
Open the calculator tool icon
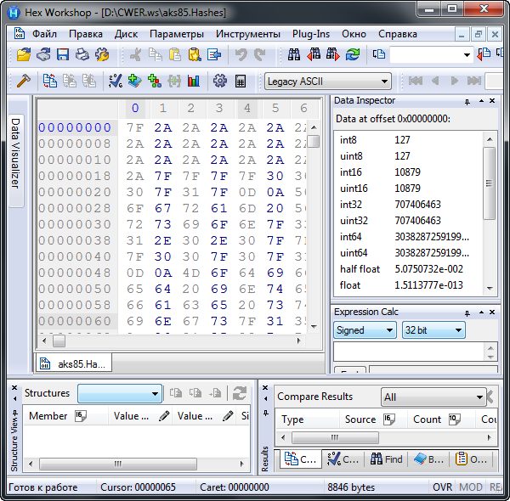(241, 82)
